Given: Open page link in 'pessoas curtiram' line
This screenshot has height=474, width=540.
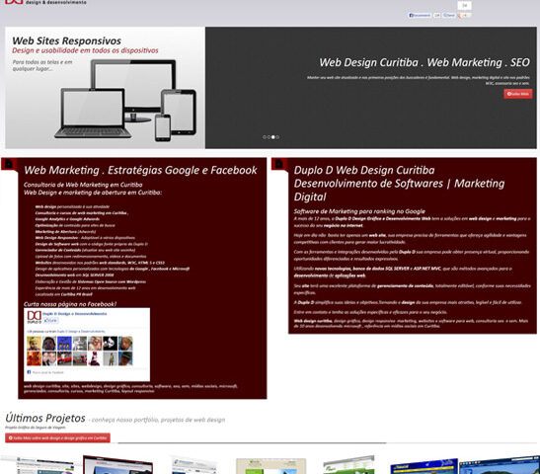Looking at the screenshot, I should 81,332.
